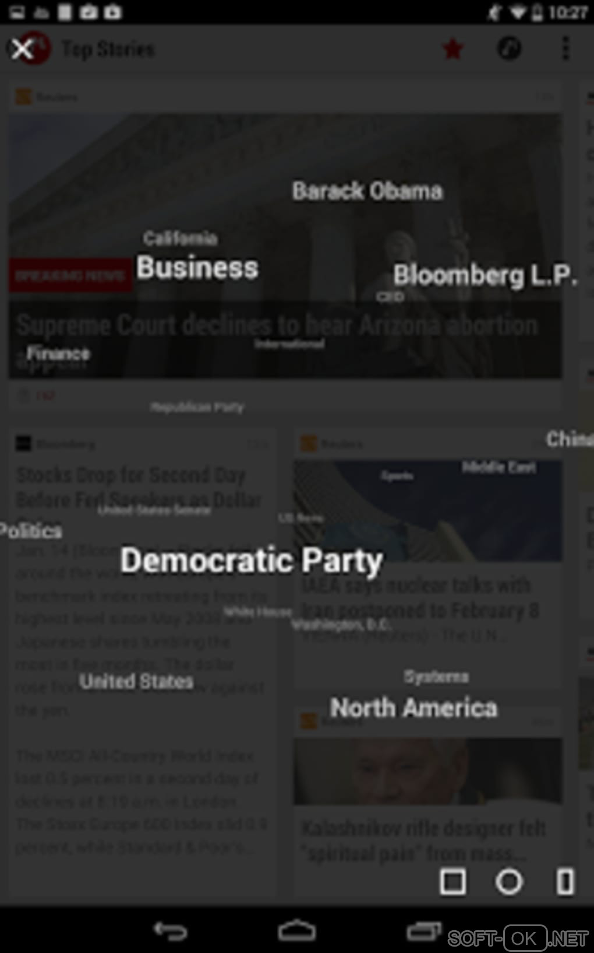The height and width of the screenshot is (953, 594).
Task: Tap the Systems topic tag
Action: tap(436, 677)
